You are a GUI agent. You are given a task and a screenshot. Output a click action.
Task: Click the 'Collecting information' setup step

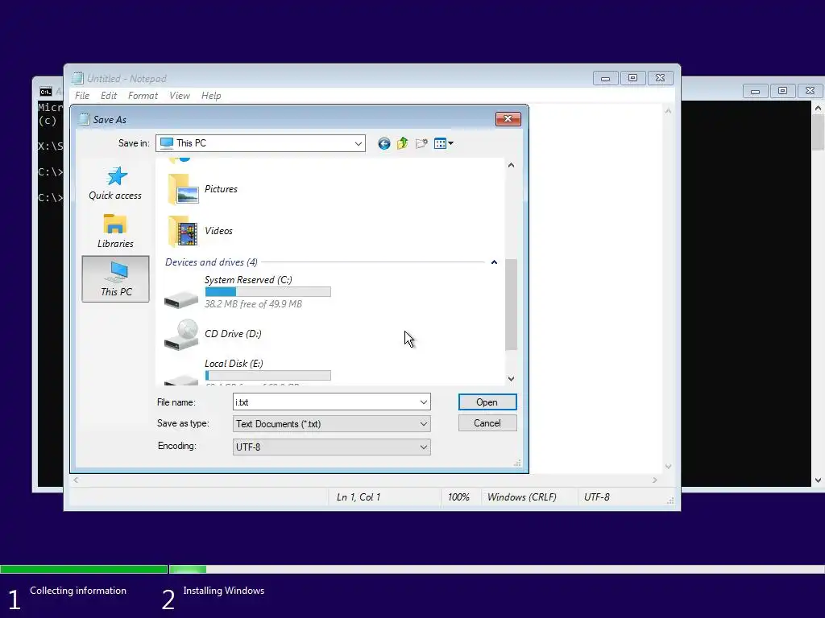(78, 591)
